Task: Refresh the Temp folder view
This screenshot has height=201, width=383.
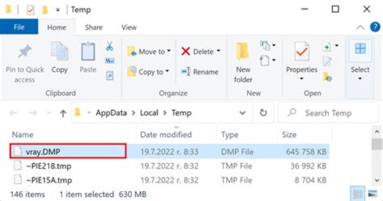Action: click(263, 113)
